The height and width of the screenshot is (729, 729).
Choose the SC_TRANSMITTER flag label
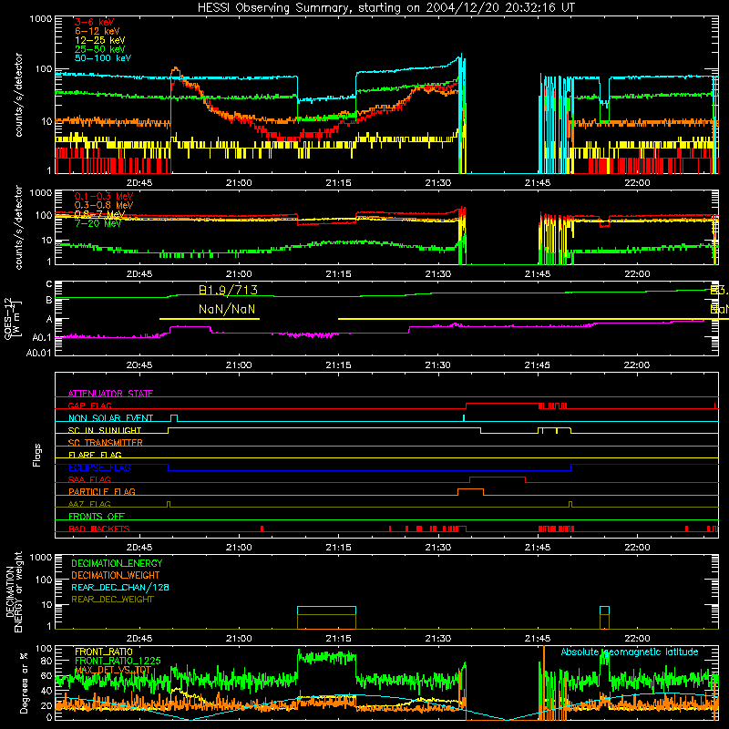[x=106, y=443]
